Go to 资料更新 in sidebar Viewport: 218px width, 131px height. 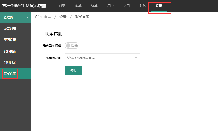pos(16,51)
